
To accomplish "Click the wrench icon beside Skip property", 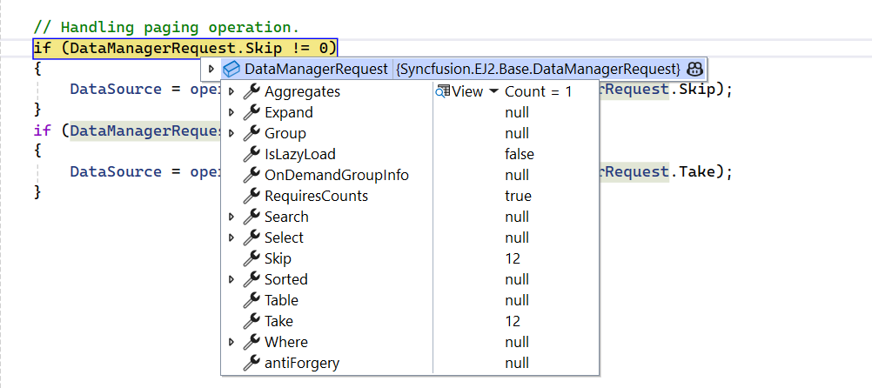I will point(252,258).
